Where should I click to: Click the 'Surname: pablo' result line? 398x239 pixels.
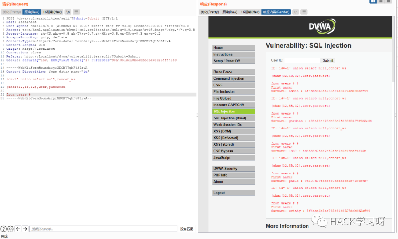320,181
